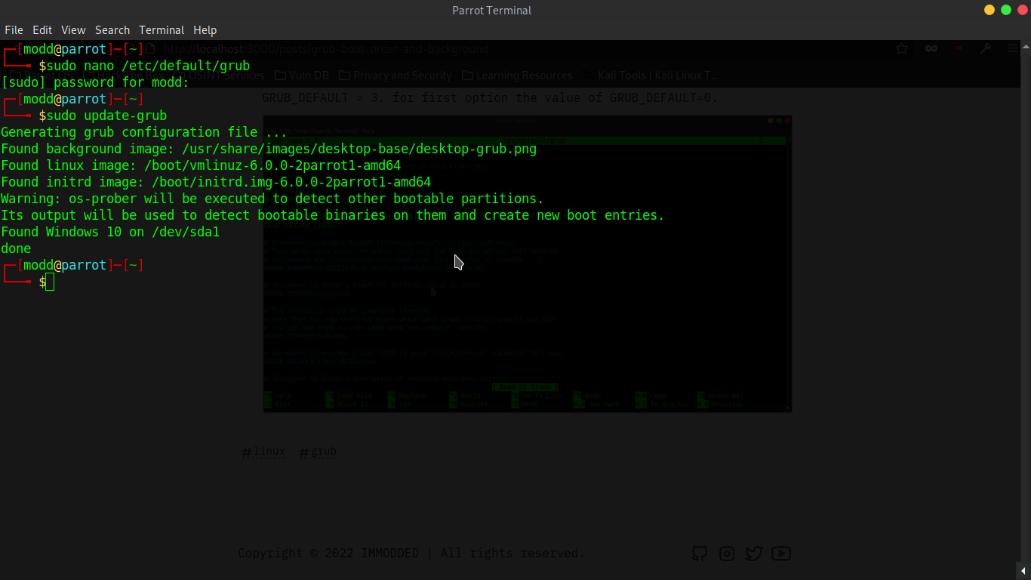1031x580 pixels.
Task: Open the YouTube footer icon
Action: (x=781, y=554)
